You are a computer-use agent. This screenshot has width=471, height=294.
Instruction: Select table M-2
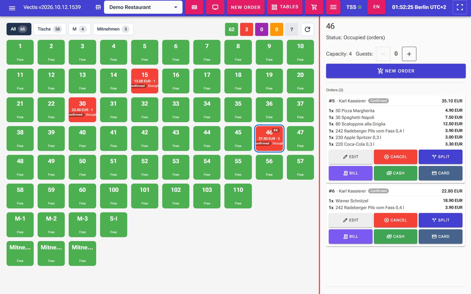pyautogui.click(x=51, y=225)
